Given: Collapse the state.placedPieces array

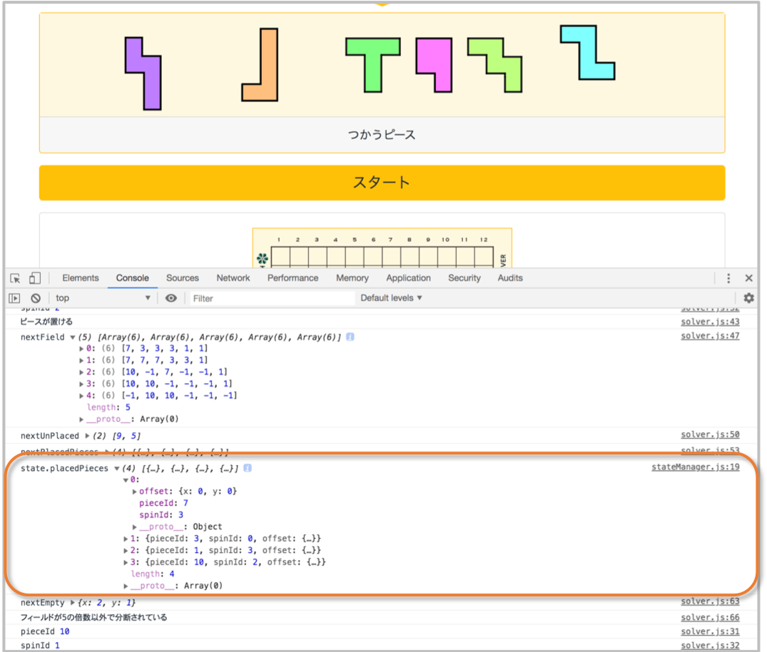Looking at the screenshot, I should pyautogui.click(x=117, y=469).
